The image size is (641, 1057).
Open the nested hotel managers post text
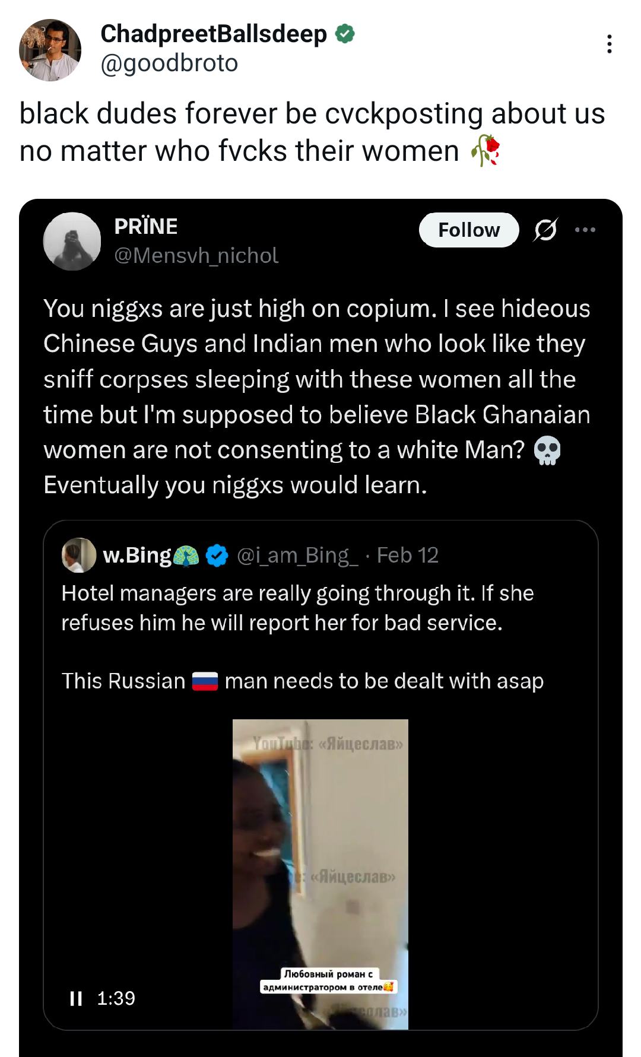(297, 608)
